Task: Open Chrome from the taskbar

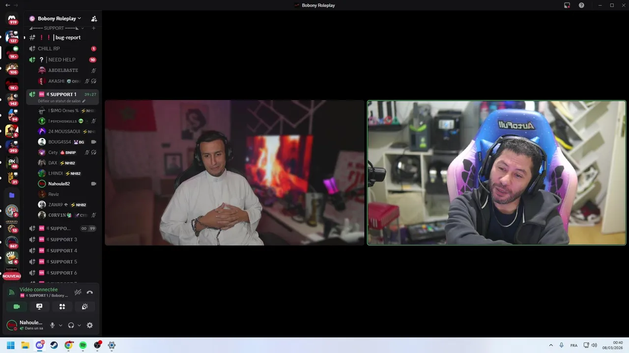Action: tap(68, 345)
